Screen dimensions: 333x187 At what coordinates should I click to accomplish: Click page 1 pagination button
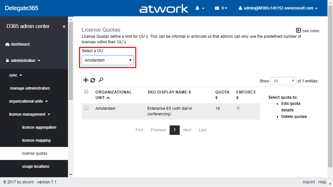(175, 130)
